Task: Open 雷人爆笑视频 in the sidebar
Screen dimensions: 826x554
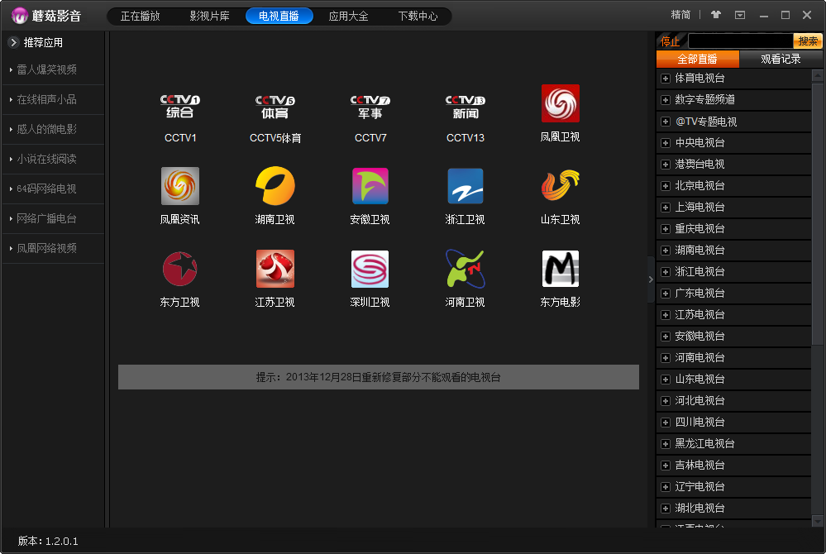Action: [x=47, y=69]
